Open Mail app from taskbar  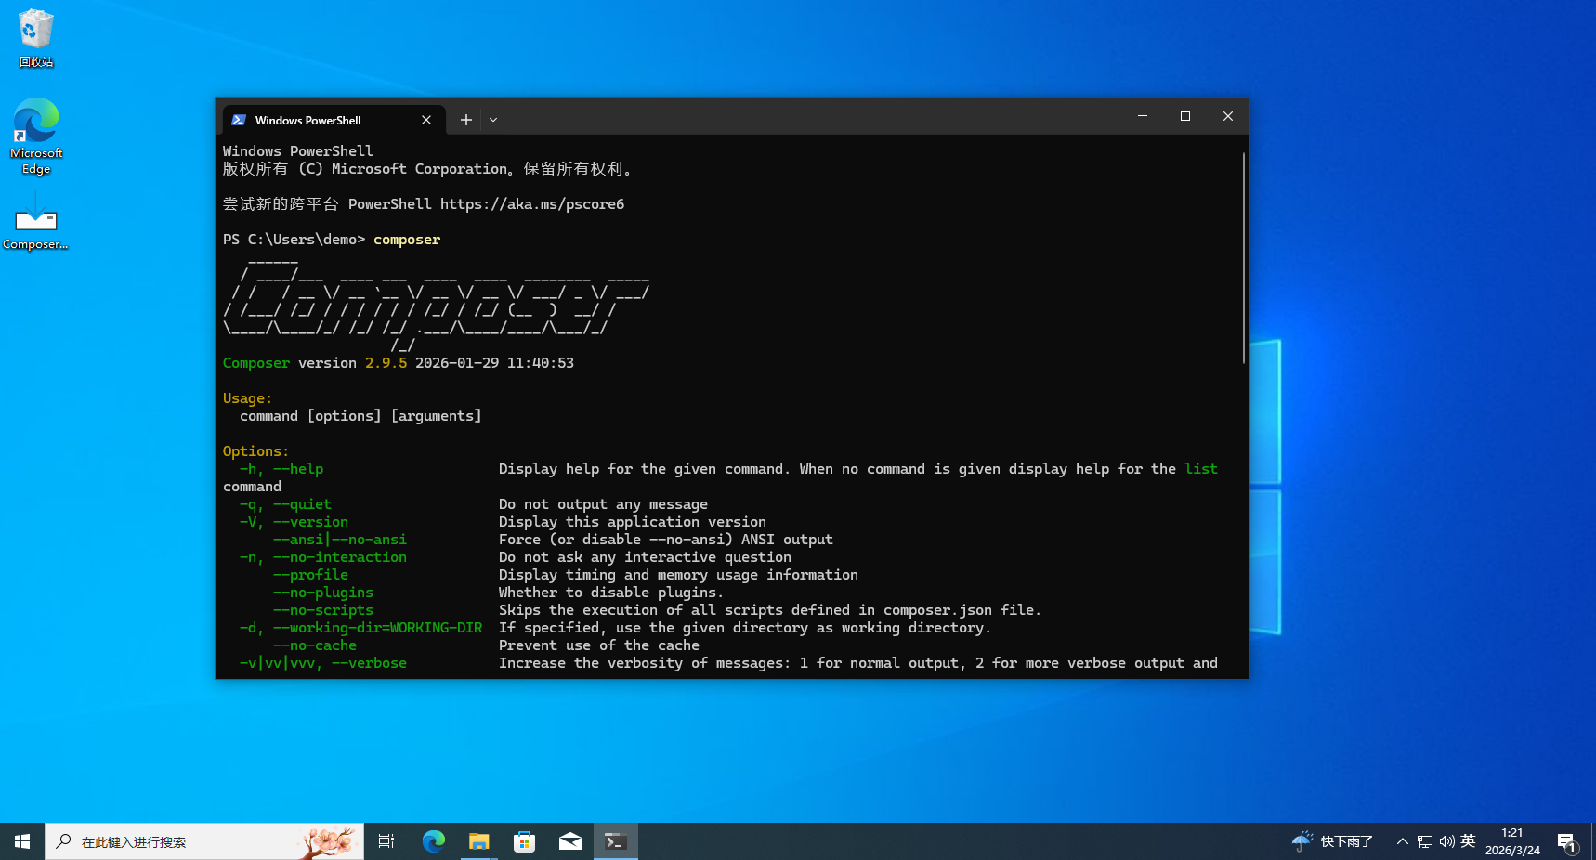tap(570, 841)
